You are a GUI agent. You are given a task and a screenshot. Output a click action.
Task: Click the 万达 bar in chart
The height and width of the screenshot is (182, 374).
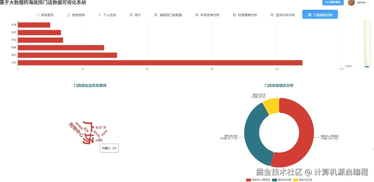coord(160,63)
